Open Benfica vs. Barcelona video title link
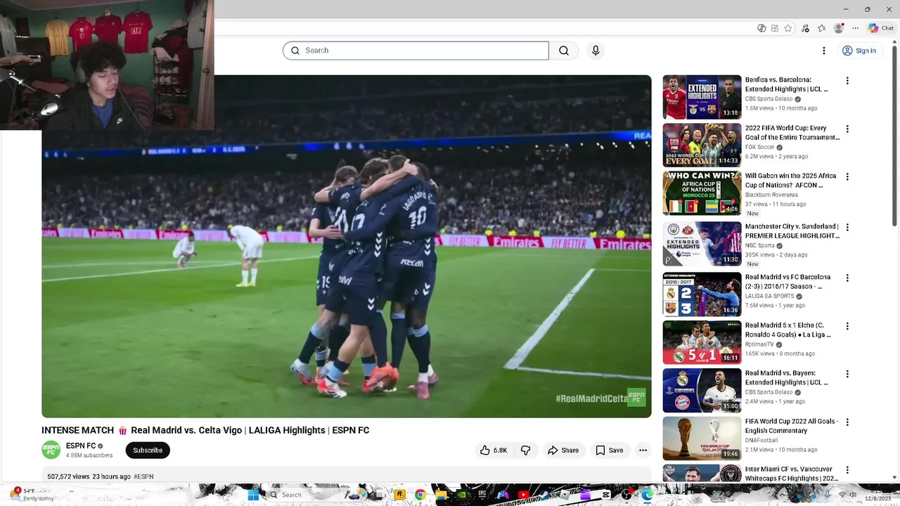900x506 pixels. 787,84
